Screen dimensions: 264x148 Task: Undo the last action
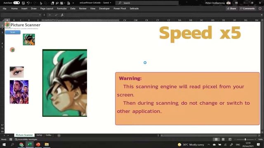[28, 3]
